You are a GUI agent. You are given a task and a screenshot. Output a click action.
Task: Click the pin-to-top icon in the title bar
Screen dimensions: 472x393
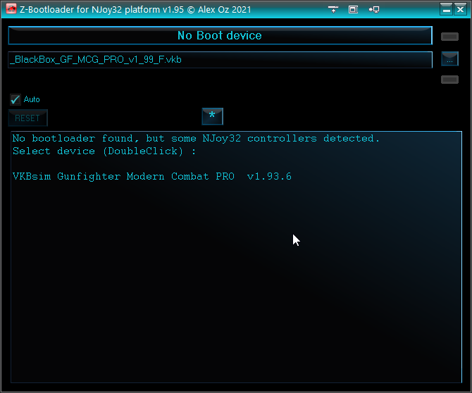click(x=333, y=9)
